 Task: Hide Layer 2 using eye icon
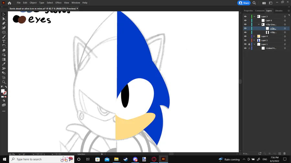[245, 40]
